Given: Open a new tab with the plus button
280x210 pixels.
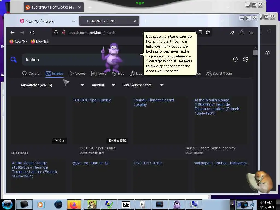Looking at the screenshot, I should point(145,21).
